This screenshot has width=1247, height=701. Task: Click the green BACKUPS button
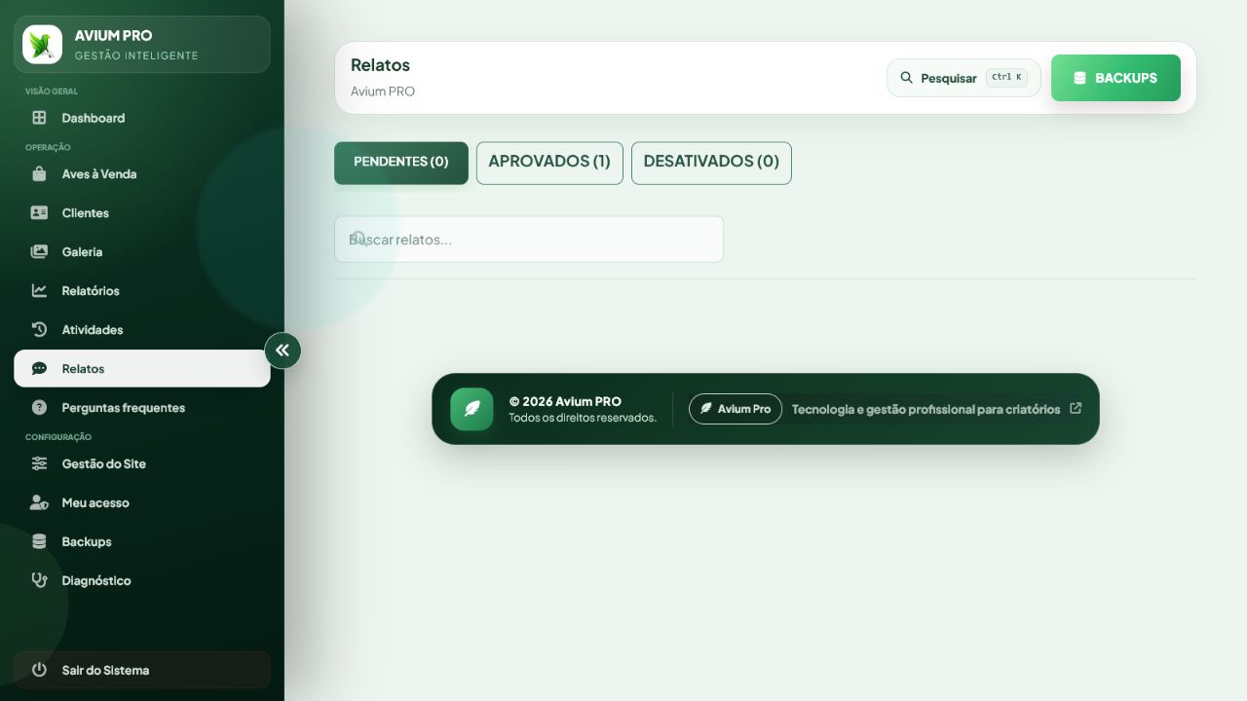pyautogui.click(x=1115, y=78)
